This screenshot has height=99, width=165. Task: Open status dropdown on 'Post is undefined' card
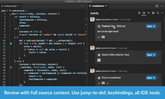click(151, 78)
